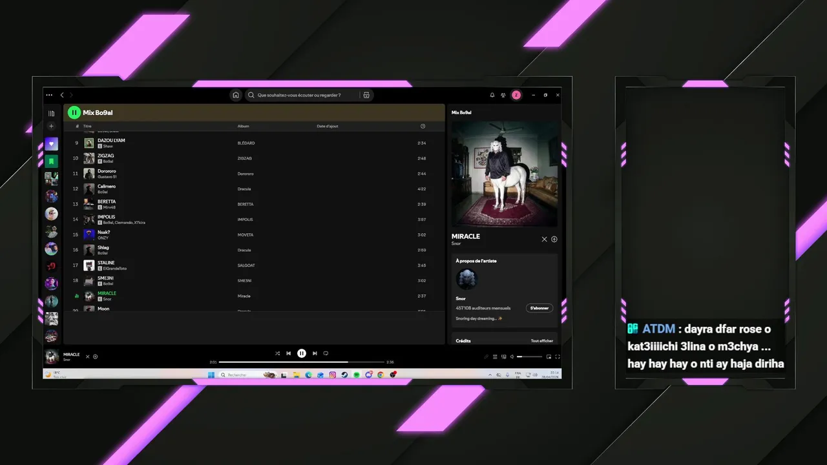Open the queue icon in the player bar
The image size is (827, 465).
point(495,356)
